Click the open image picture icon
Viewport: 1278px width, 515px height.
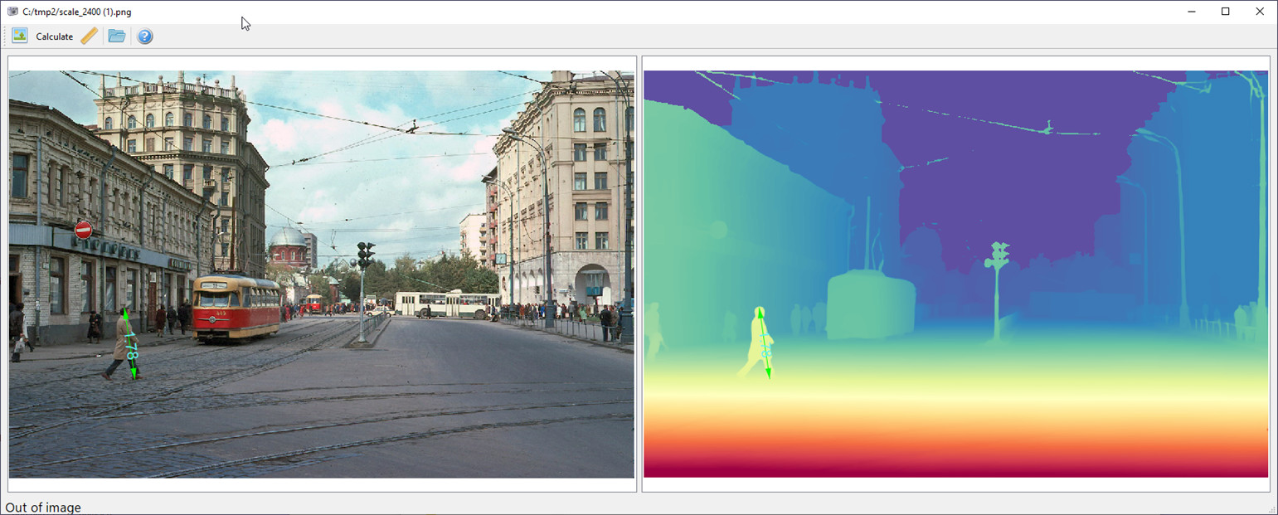point(19,36)
